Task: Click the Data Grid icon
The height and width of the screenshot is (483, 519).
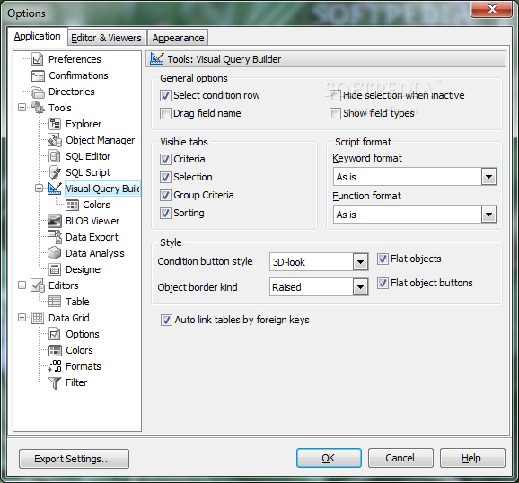Action: click(x=38, y=318)
